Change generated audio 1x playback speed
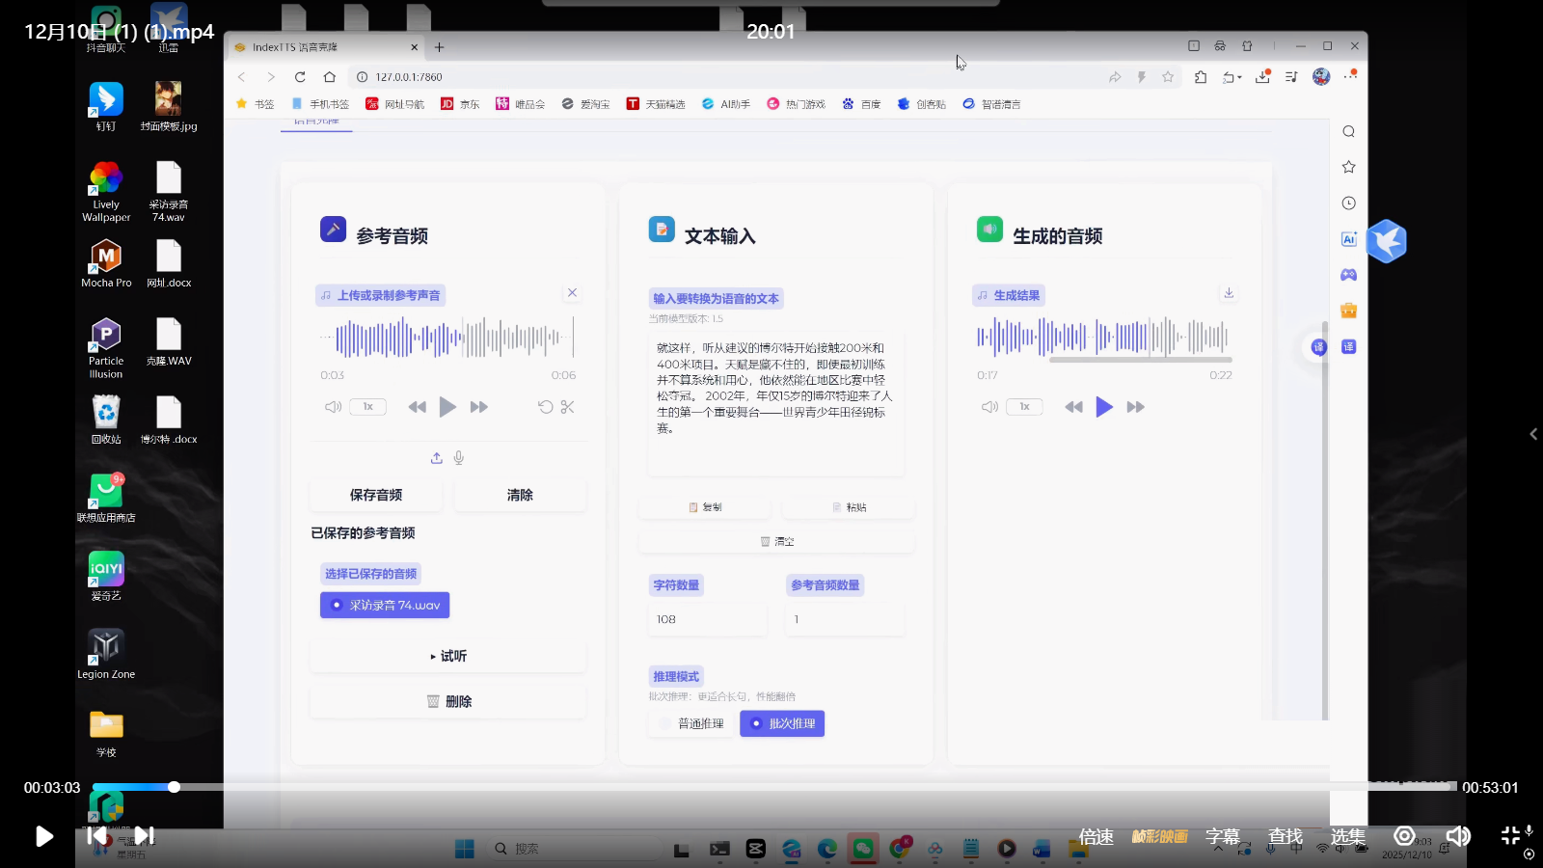This screenshot has height=868, width=1543. [1024, 407]
